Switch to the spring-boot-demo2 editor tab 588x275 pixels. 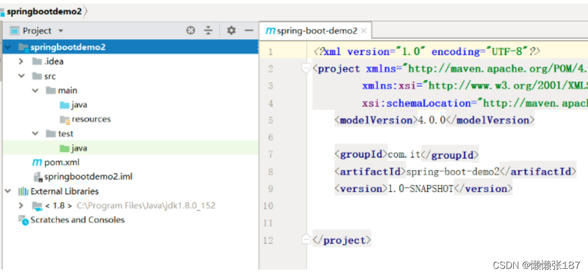(315, 31)
